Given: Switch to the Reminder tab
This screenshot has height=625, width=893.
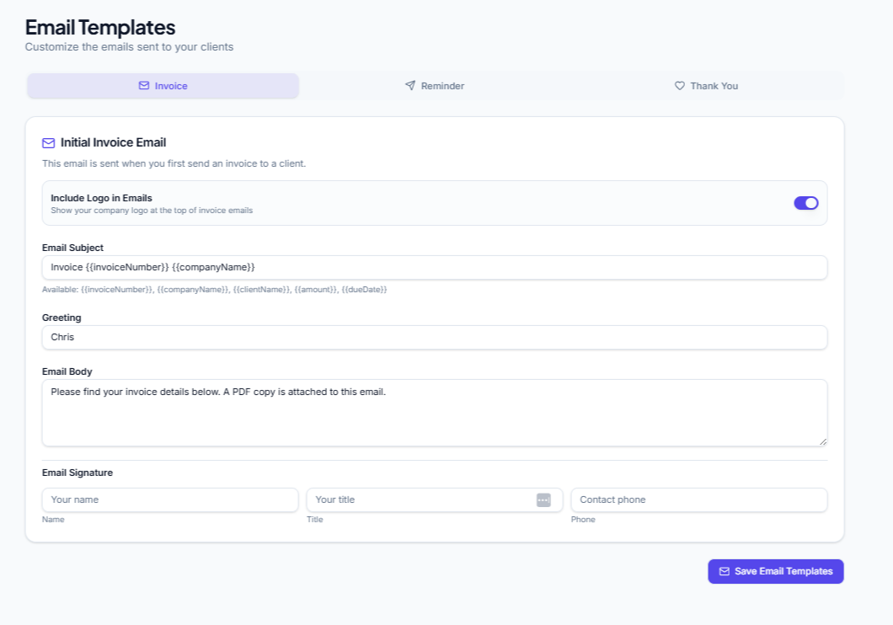Looking at the screenshot, I should pyautogui.click(x=434, y=85).
